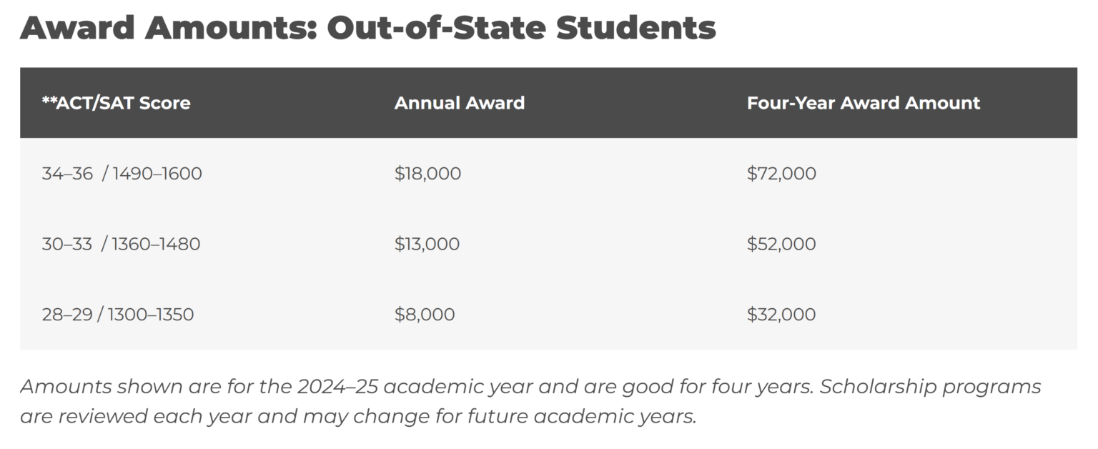Click the $13,000 annual award value
1098x449 pixels.
point(427,244)
